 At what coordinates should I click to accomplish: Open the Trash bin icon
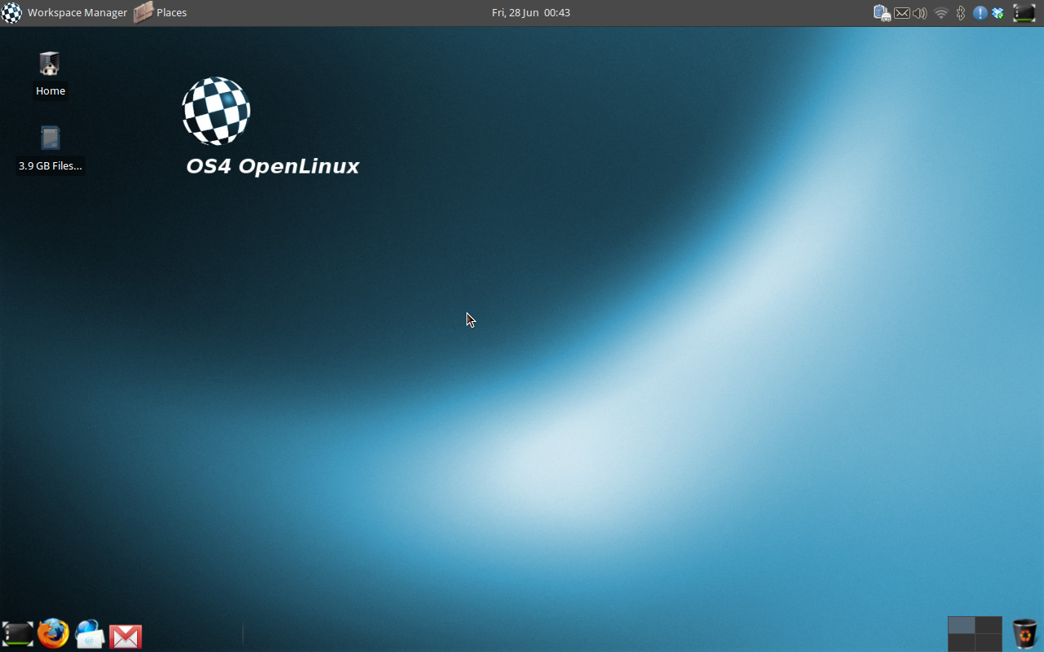pyautogui.click(x=1024, y=634)
